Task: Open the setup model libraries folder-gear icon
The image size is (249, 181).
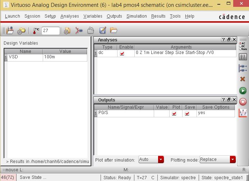Action: [x=21, y=31]
